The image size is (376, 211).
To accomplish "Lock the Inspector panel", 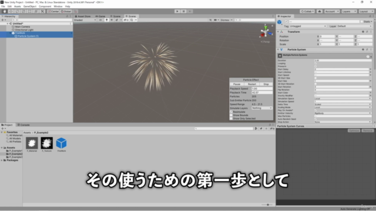I will click(370, 16).
